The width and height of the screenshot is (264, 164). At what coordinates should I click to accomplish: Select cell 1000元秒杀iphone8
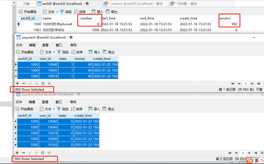(61, 24)
